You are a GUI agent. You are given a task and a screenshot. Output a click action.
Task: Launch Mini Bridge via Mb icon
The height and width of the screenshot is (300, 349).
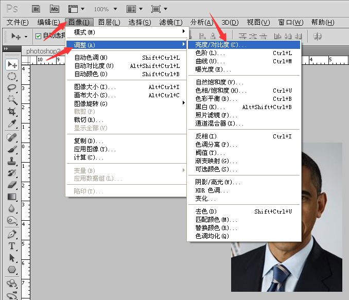coord(55,9)
